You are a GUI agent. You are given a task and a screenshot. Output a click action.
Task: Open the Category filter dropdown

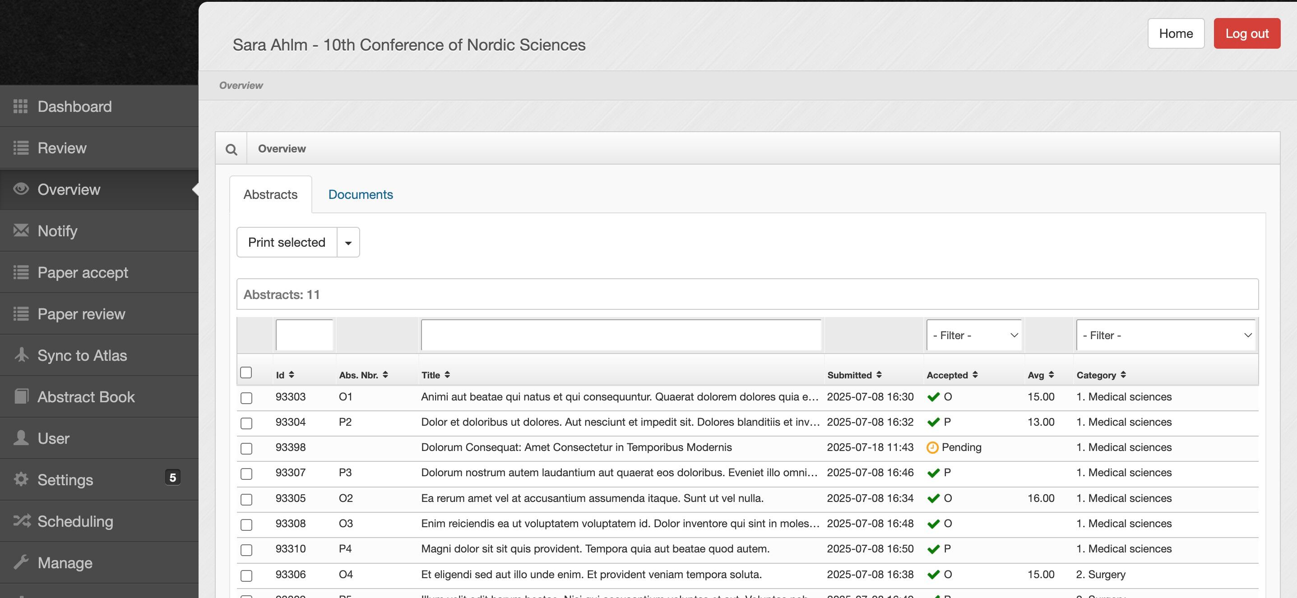pyautogui.click(x=1165, y=336)
